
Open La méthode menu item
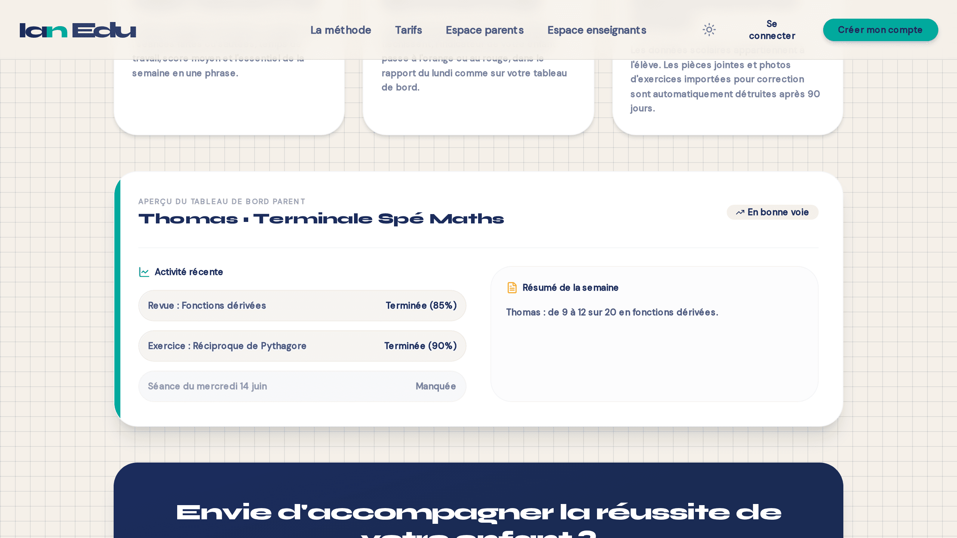pos(341,30)
